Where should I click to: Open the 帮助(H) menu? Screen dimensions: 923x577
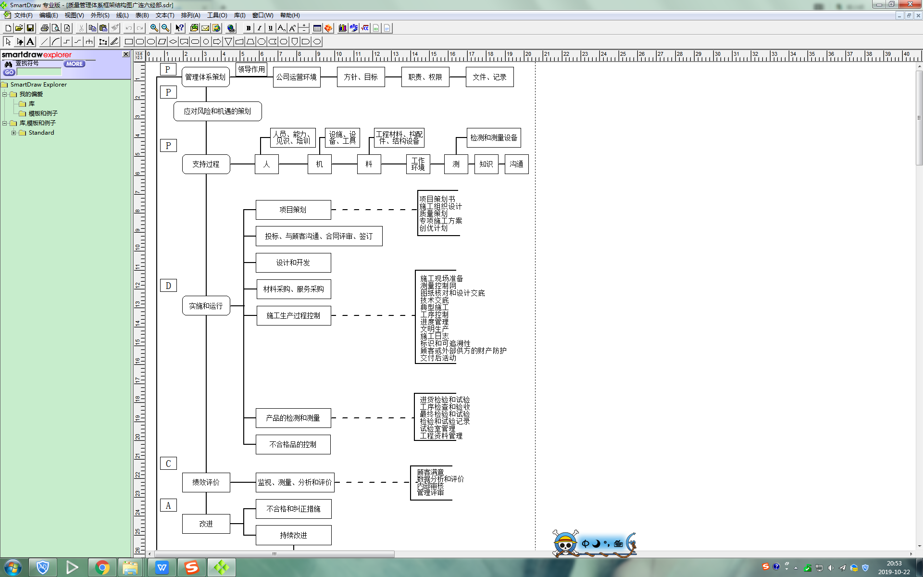tap(290, 15)
